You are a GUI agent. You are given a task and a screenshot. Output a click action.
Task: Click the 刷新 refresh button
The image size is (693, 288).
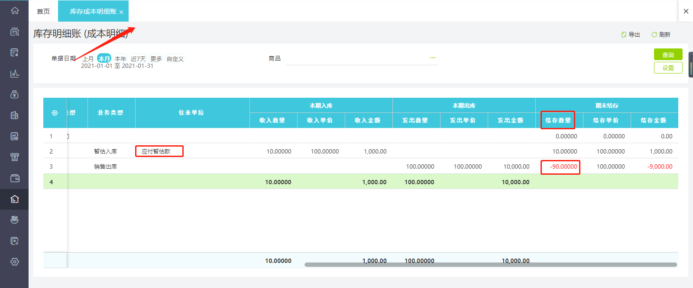(x=661, y=35)
